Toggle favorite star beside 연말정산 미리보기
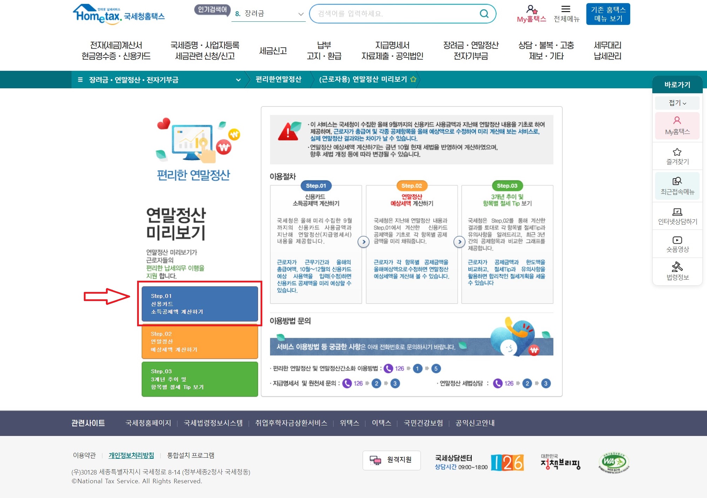Image resolution: width=707 pixels, height=498 pixels. click(x=413, y=79)
